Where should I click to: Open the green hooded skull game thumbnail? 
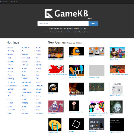pyautogui.click(x=116, y=107)
